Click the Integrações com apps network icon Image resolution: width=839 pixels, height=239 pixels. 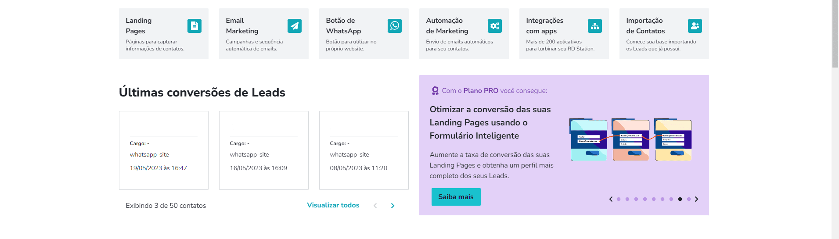point(594,26)
